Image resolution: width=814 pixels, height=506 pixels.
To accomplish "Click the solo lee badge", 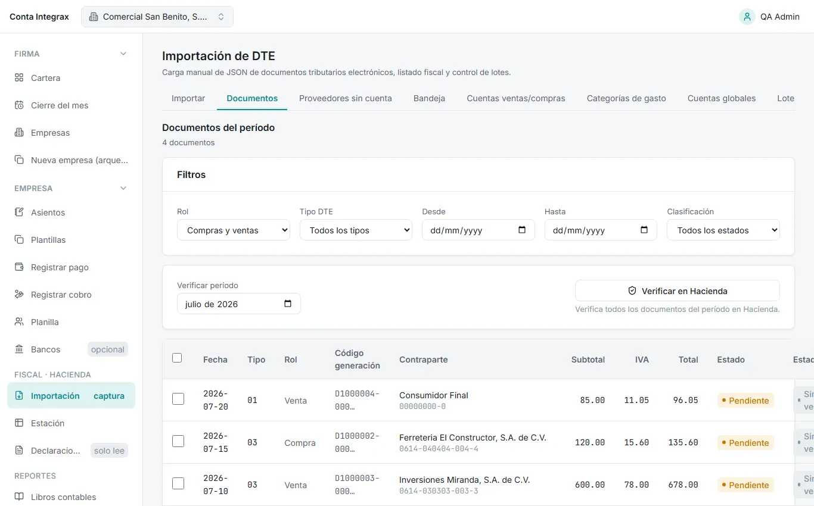I will [x=110, y=451].
